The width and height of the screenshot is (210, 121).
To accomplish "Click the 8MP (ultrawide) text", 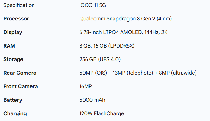I will click(178, 73).
